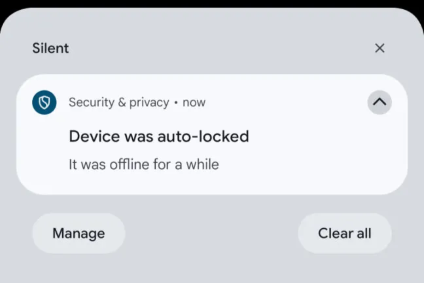The width and height of the screenshot is (424, 283).
Task: Tap the 'Silent' section header label
Action: tap(50, 48)
